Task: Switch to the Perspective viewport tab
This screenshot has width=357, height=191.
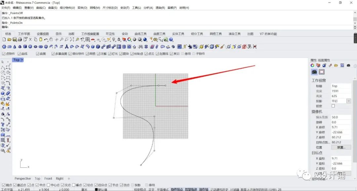Action: (x=22, y=178)
